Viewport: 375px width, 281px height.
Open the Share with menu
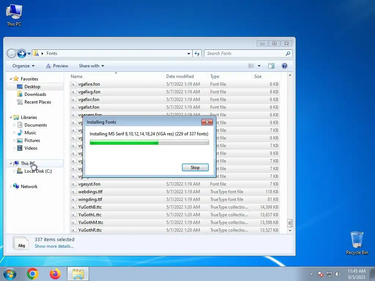tap(91, 66)
